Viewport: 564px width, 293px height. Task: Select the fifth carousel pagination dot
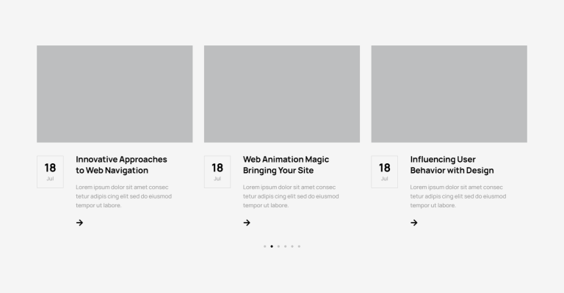point(292,246)
